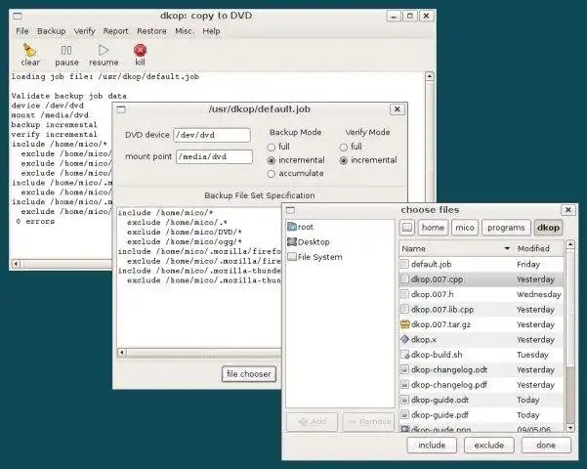587x469 pixels.
Task: Click the include button
Action: point(432,445)
